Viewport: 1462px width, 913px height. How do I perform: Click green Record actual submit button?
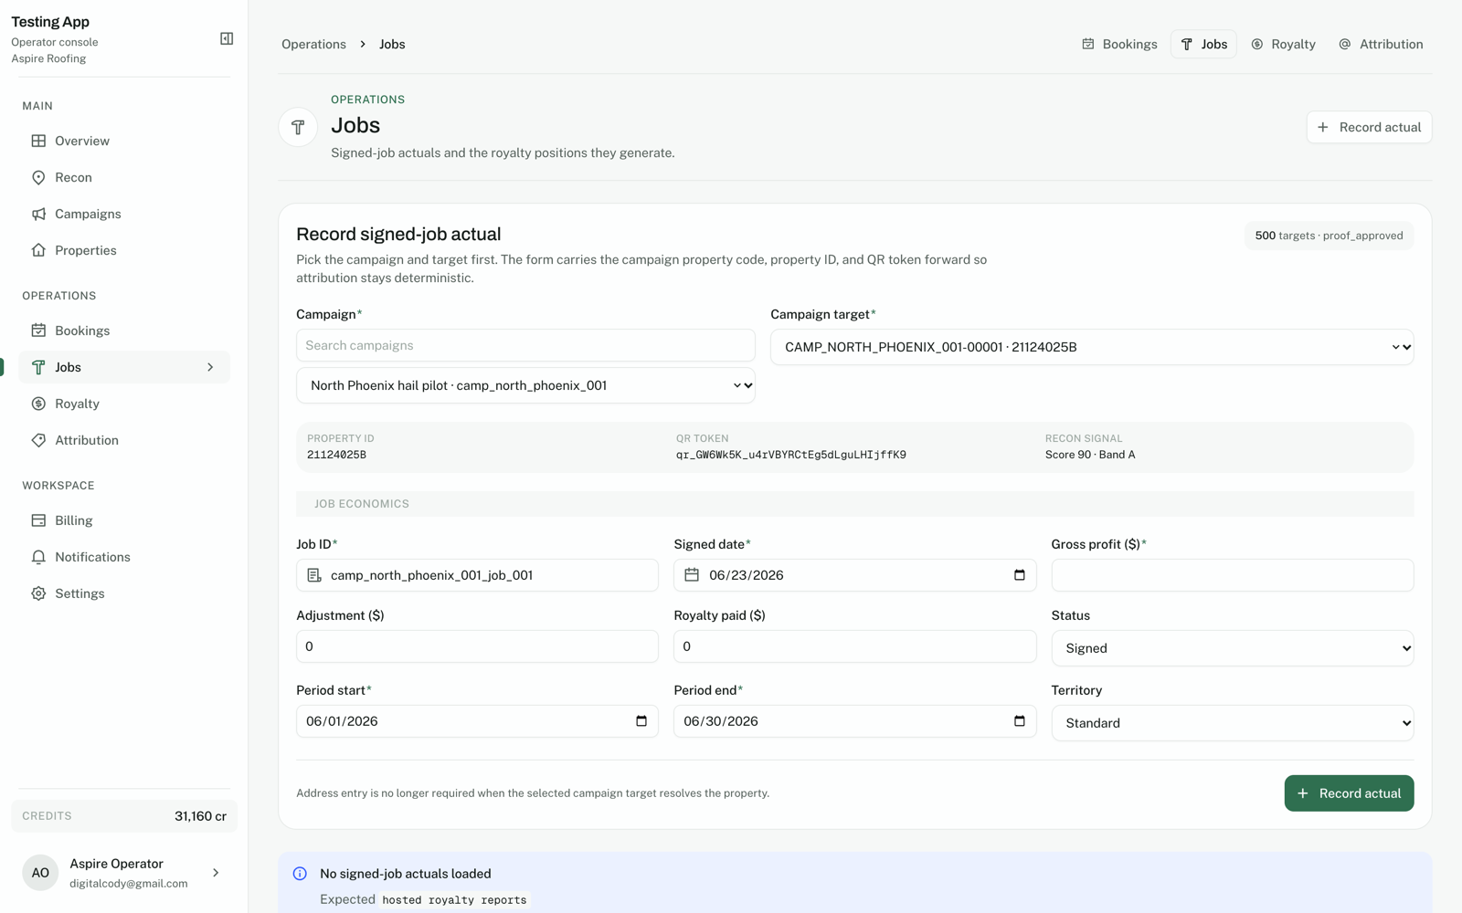[x=1349, y=793]
